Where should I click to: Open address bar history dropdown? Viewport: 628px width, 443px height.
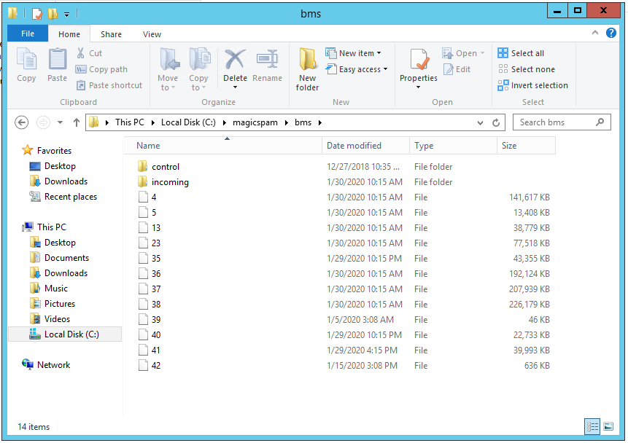[480, 122]
